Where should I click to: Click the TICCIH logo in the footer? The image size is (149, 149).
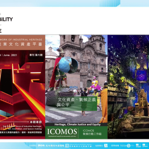pos(123,146)
